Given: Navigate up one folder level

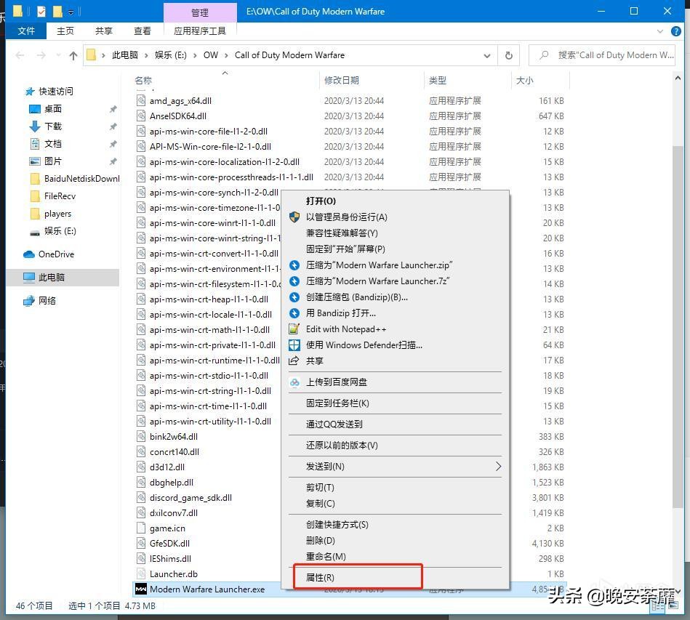Looking at the screenshot, I should [74, 55].
